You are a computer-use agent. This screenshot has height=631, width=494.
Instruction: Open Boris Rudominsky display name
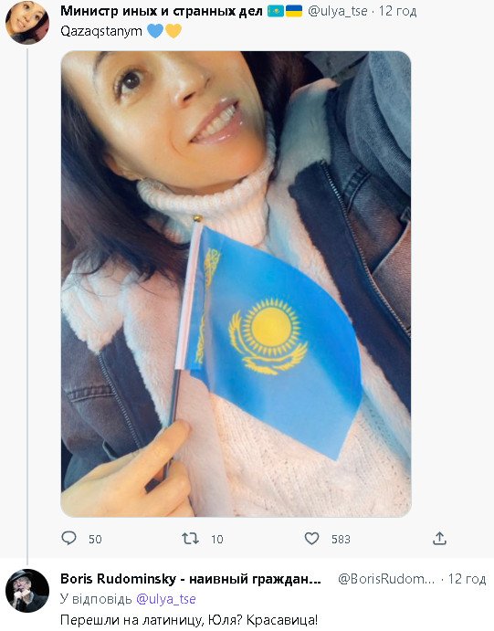coord(190,579)
